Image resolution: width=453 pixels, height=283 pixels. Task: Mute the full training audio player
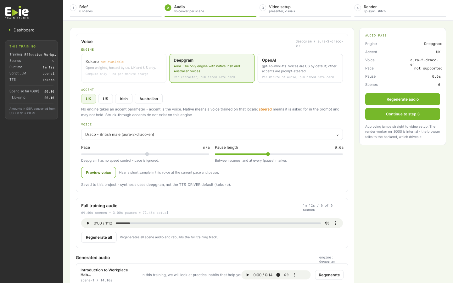[x=327, y=223]
